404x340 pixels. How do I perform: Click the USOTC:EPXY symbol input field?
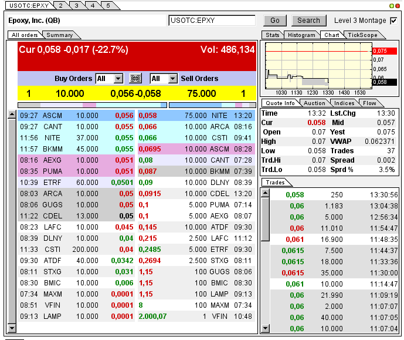(x=212, y=21)
